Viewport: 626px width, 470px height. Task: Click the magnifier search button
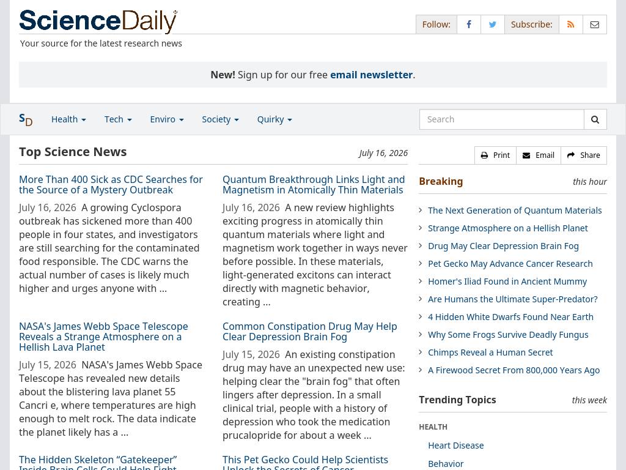(x=595, y=119)
